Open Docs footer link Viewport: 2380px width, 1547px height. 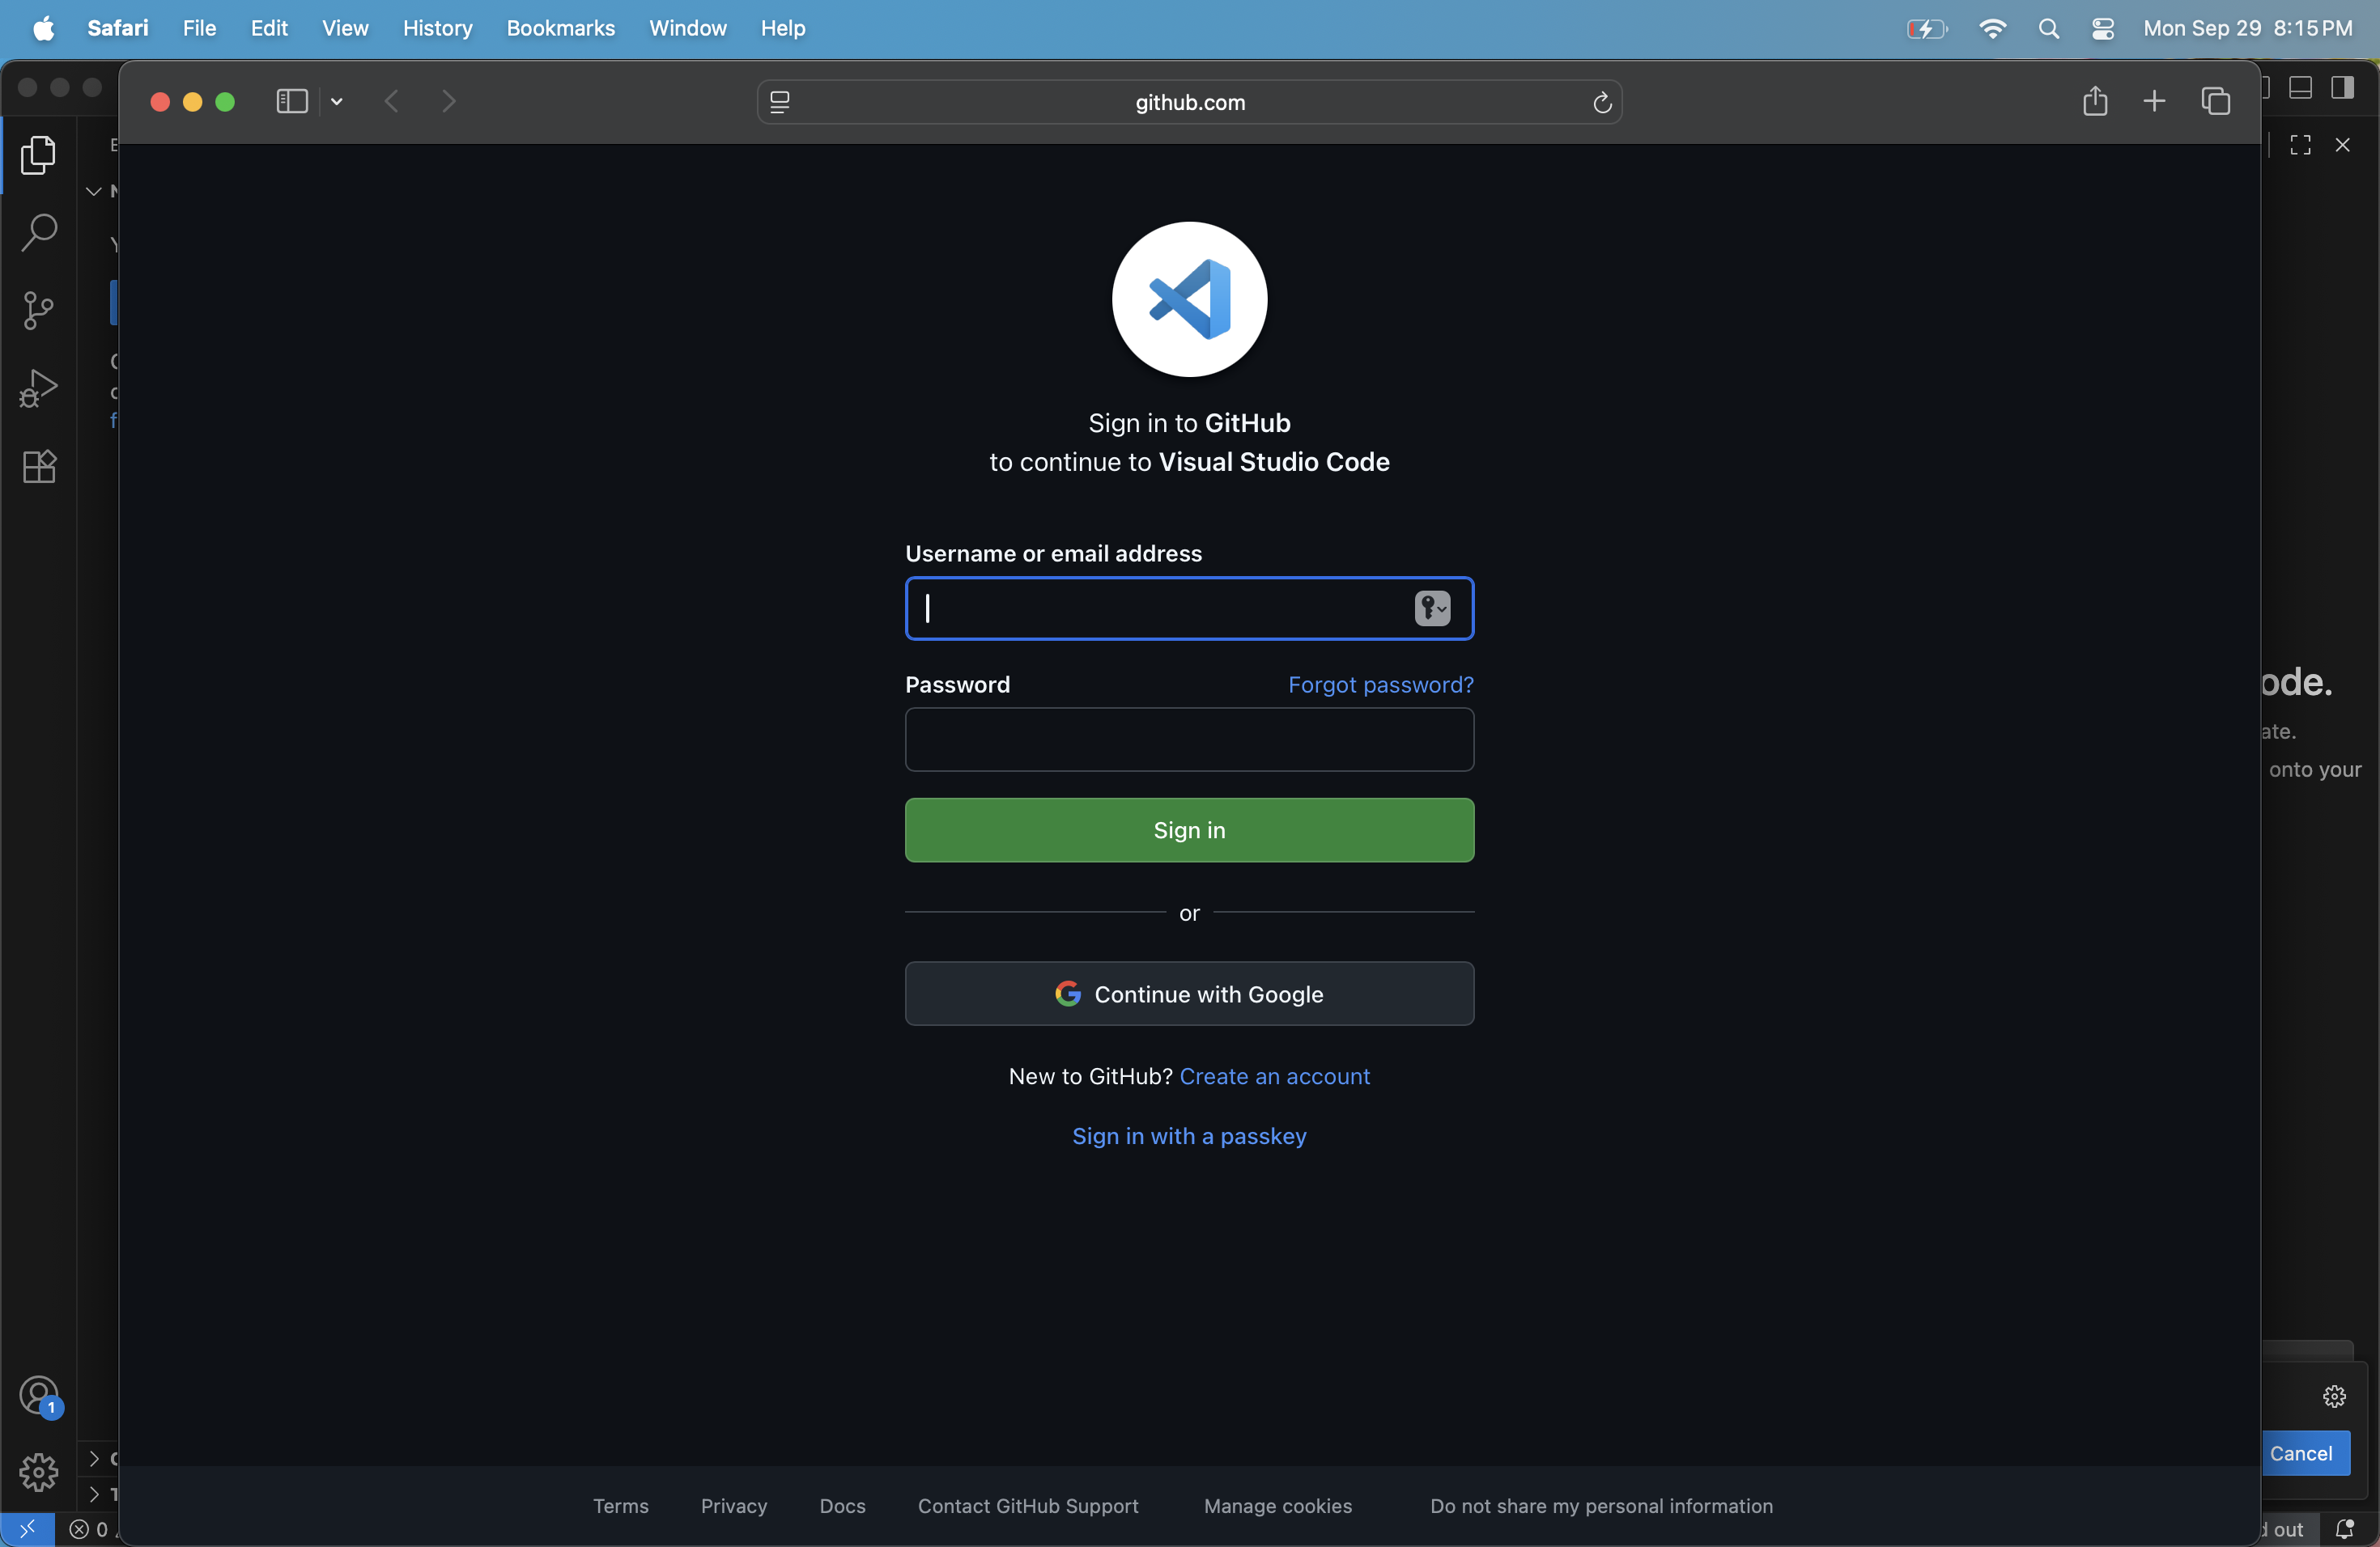coord(843,1506)
